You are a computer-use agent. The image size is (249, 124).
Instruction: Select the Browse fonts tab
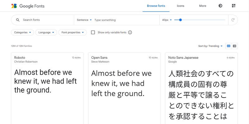click(156, 6)
